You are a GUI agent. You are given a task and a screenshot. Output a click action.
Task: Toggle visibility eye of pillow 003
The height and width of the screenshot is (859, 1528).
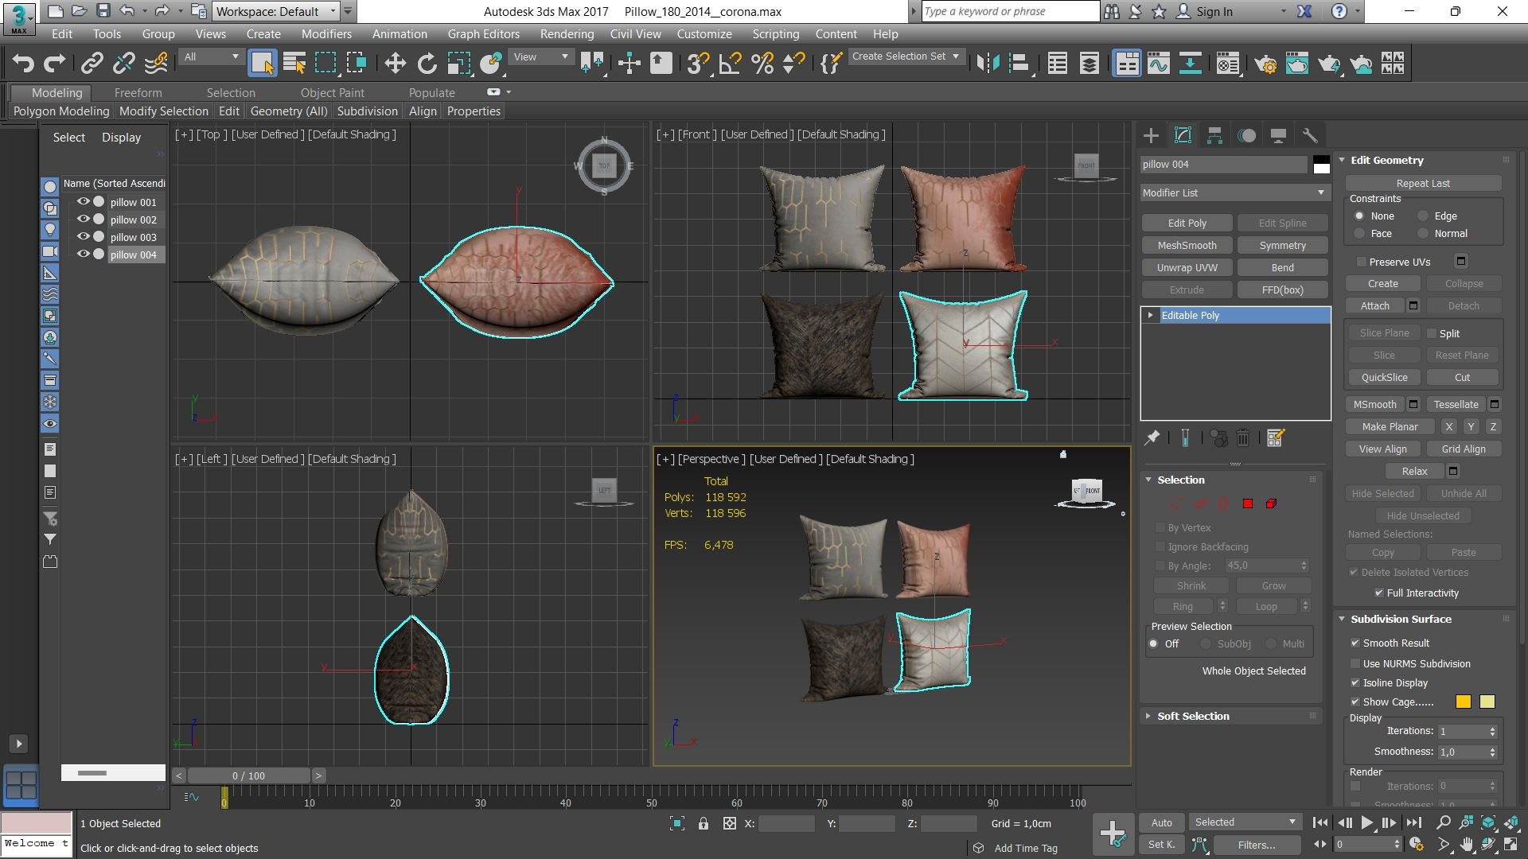(x=83, y=237)
